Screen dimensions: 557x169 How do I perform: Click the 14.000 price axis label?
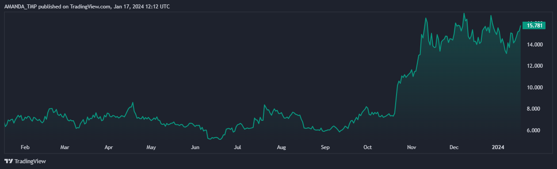(535, 44)
